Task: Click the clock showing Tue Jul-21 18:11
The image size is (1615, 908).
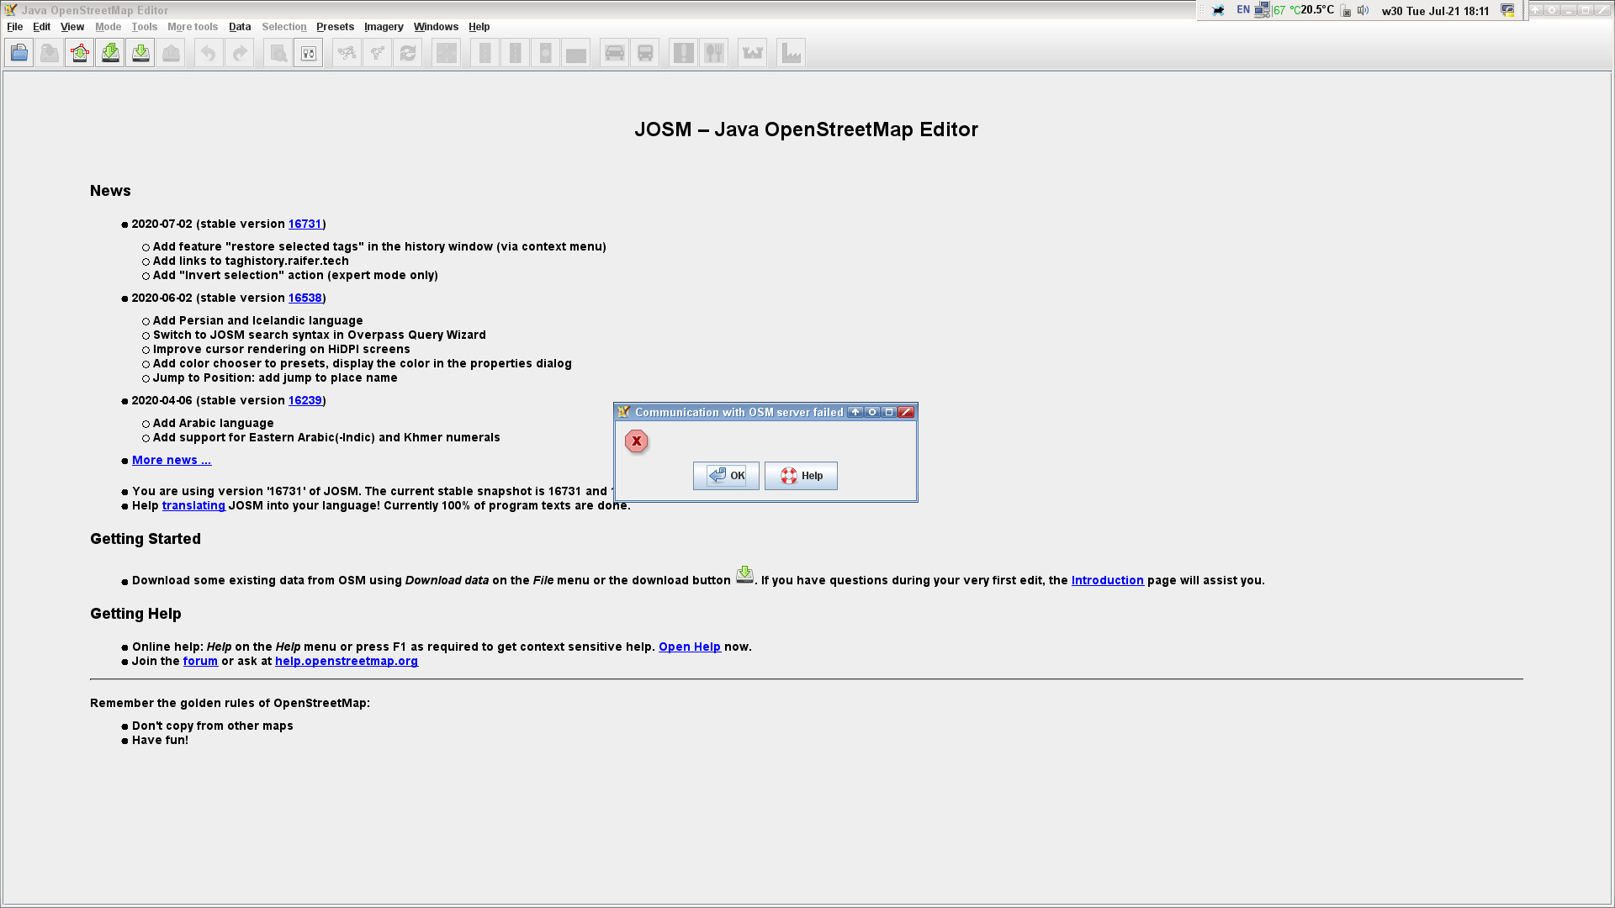Action: click(x=1436, y=11)
